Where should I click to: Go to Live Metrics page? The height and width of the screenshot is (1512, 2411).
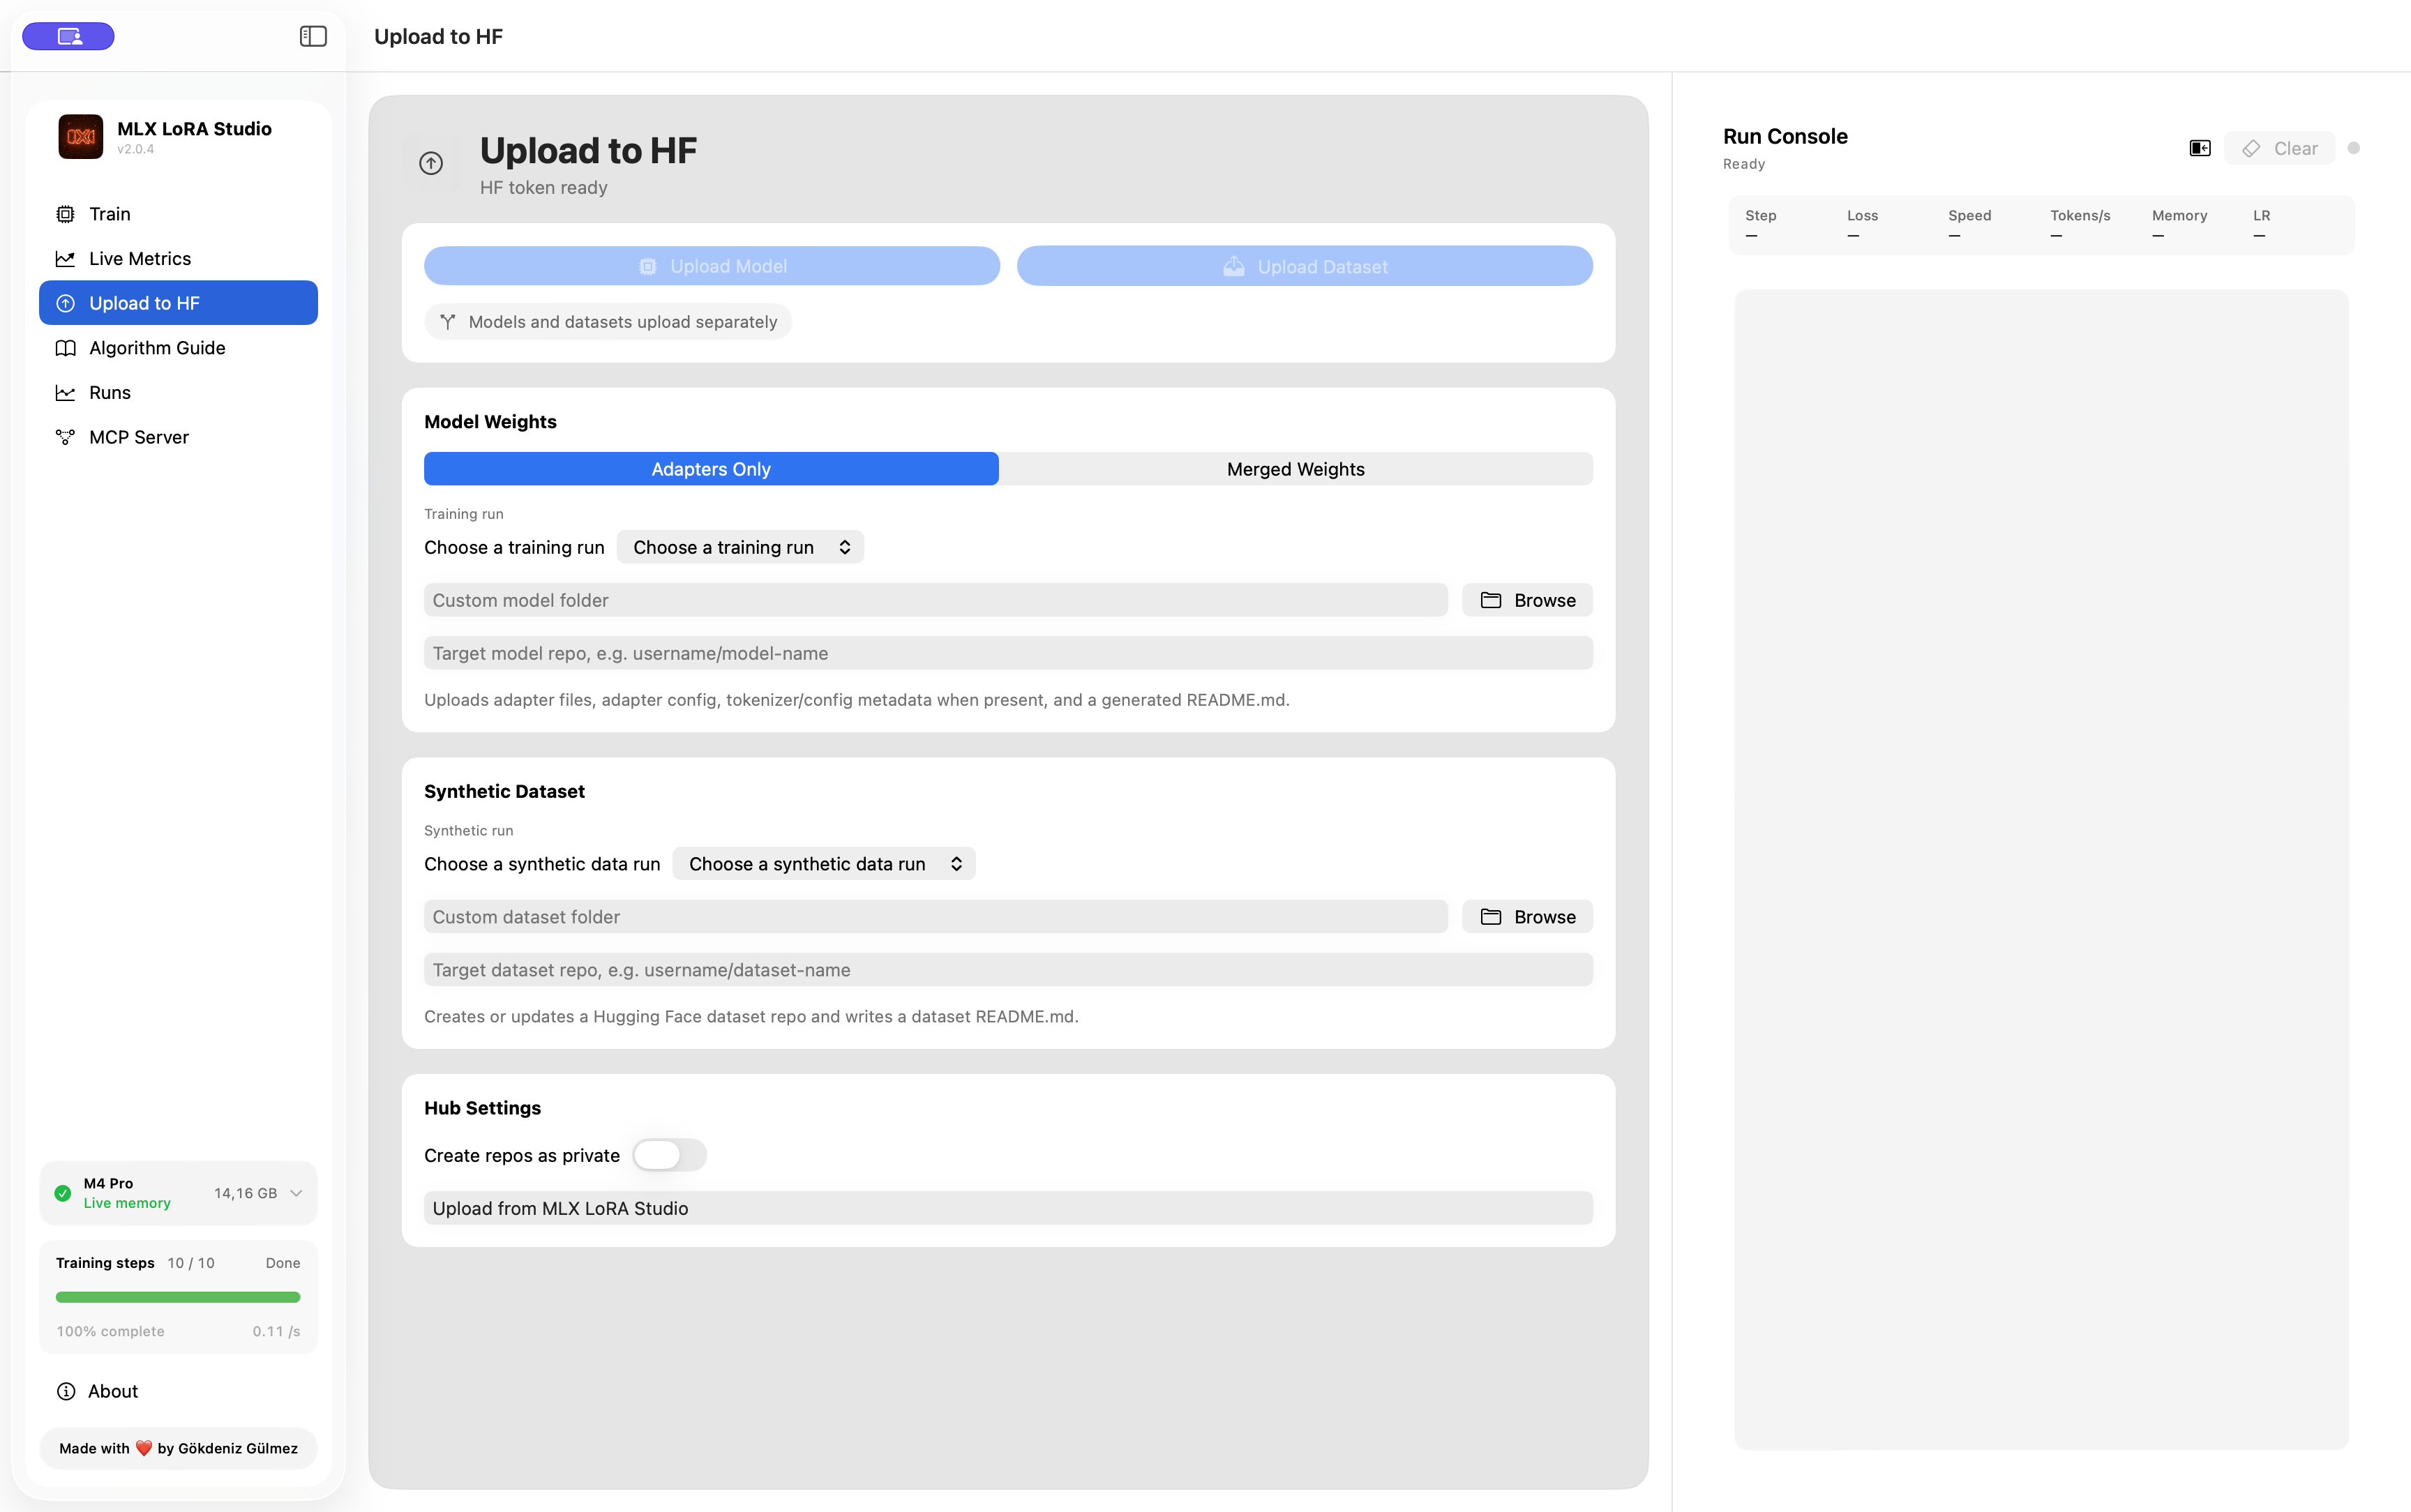pos(178,259)
